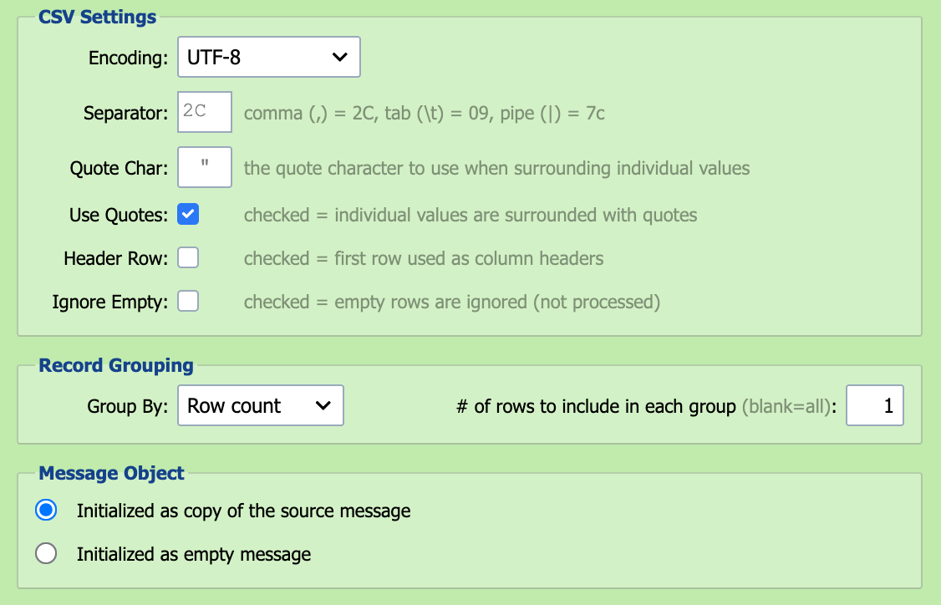Click the Encoding label
The height and width of the screenshot is (605, 941).
point(129,58)
